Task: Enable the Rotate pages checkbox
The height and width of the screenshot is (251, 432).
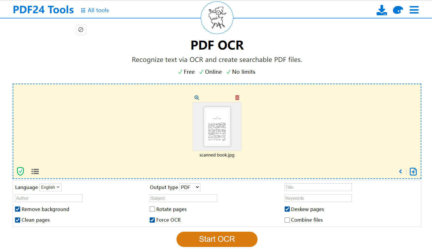Action: pyautogui.click(x=152, y=209)
